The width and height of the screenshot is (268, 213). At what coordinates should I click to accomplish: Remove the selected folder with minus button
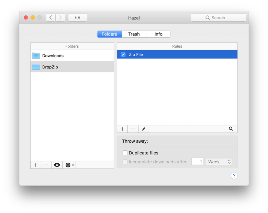pyautogui.click(x=46, y=165)
